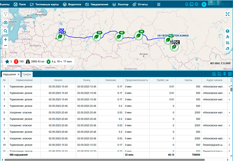Zoom out on the map

click(6, 46)
